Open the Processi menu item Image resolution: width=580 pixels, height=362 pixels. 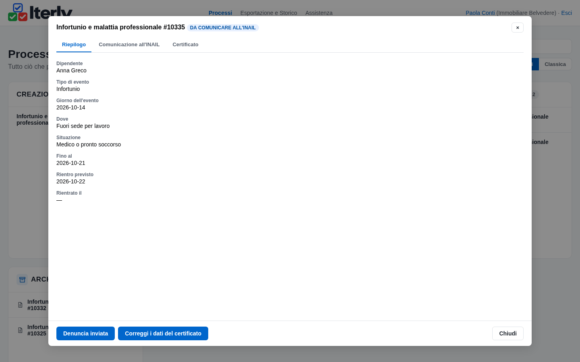[220, 13]
